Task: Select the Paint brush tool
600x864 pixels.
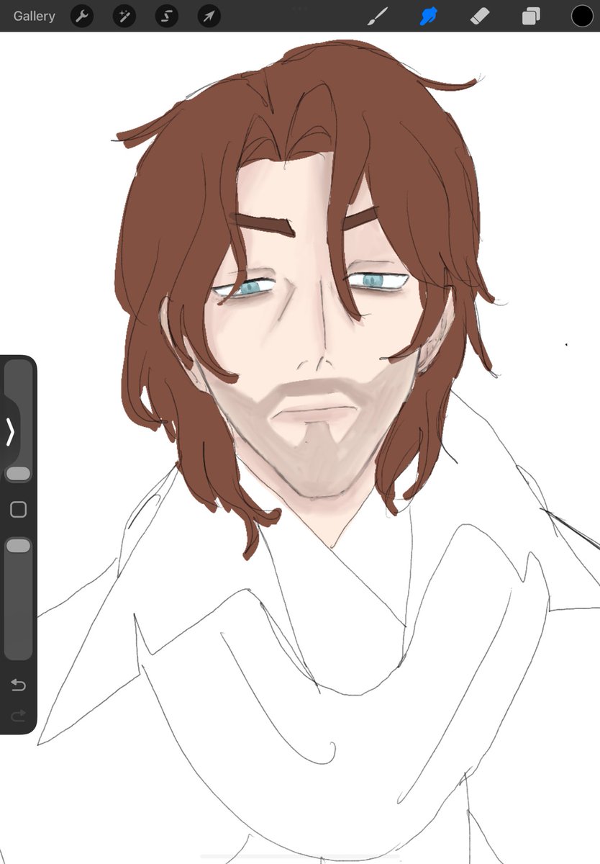Action: [378, 16]
